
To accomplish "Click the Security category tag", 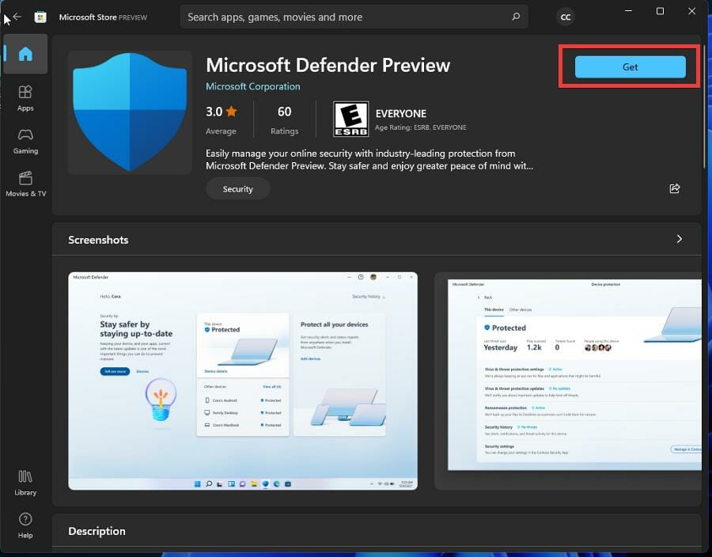I will pos(238,189).
